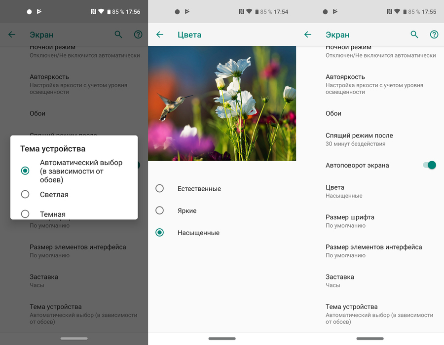Go back from the left Экран screen
Screen dimensions: 444x345
[12, 34]
